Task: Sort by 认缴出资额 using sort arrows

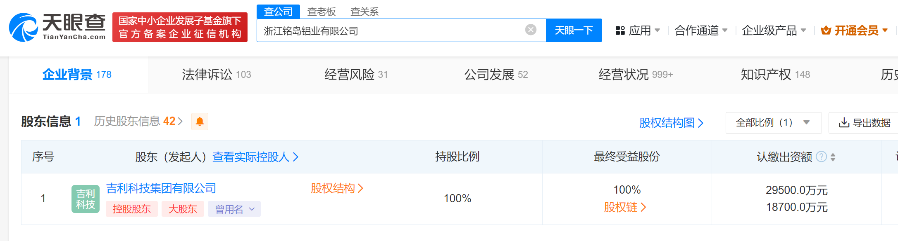Action: (833, 157)
